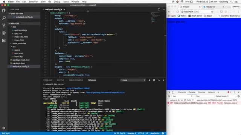The height and width of the screenshot is (135, 241).
Task: Select the DevTools inspect element icon
Action: point(169,92)
